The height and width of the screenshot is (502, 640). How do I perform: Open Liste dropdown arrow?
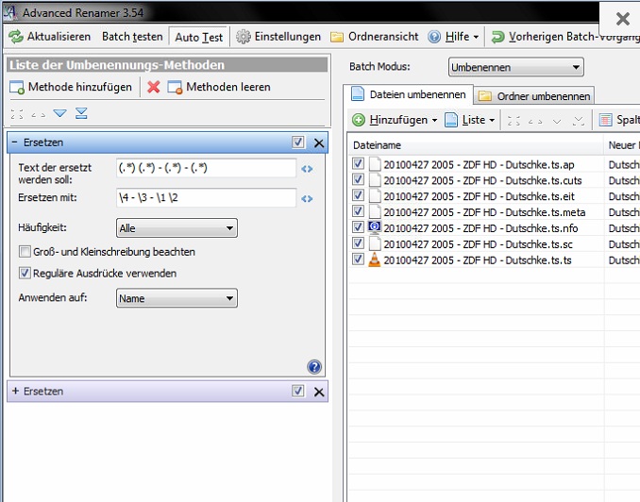[x=492, y=121]
